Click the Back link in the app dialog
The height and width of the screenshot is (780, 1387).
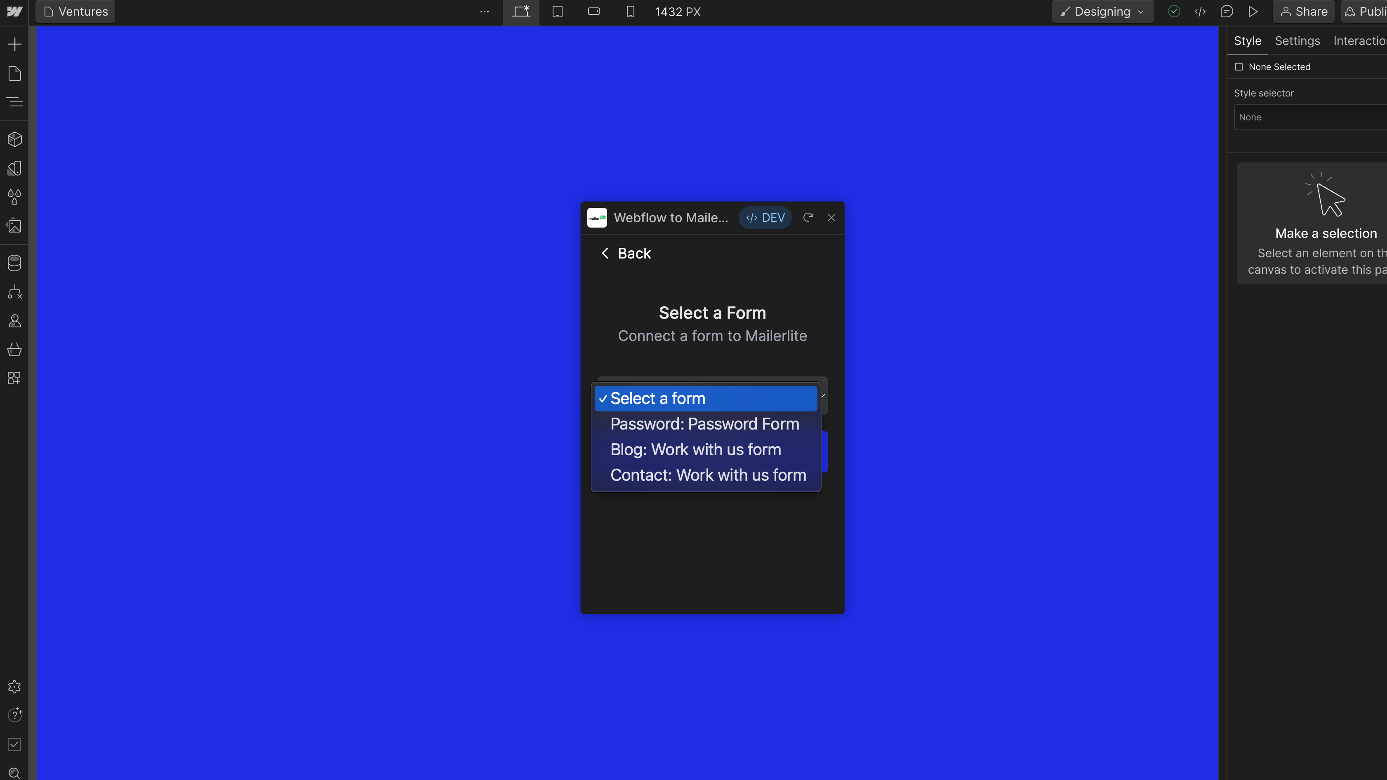point(625,253)
